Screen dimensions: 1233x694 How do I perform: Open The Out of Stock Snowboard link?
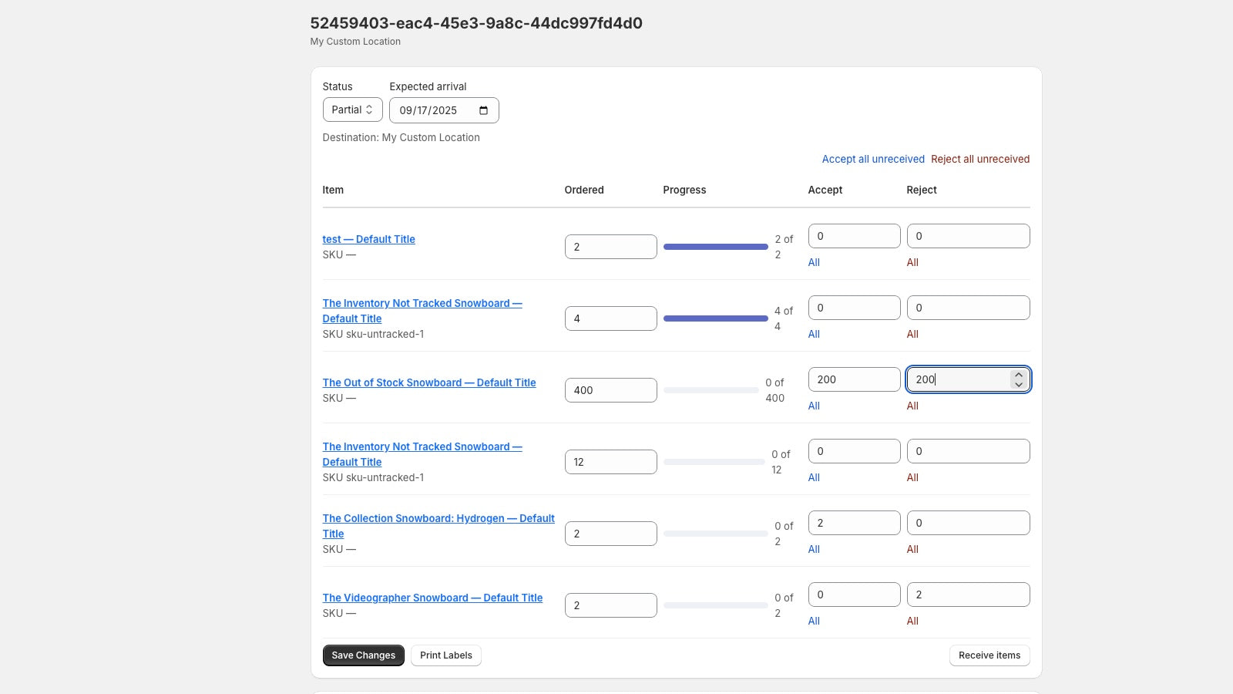click(428, 382)
